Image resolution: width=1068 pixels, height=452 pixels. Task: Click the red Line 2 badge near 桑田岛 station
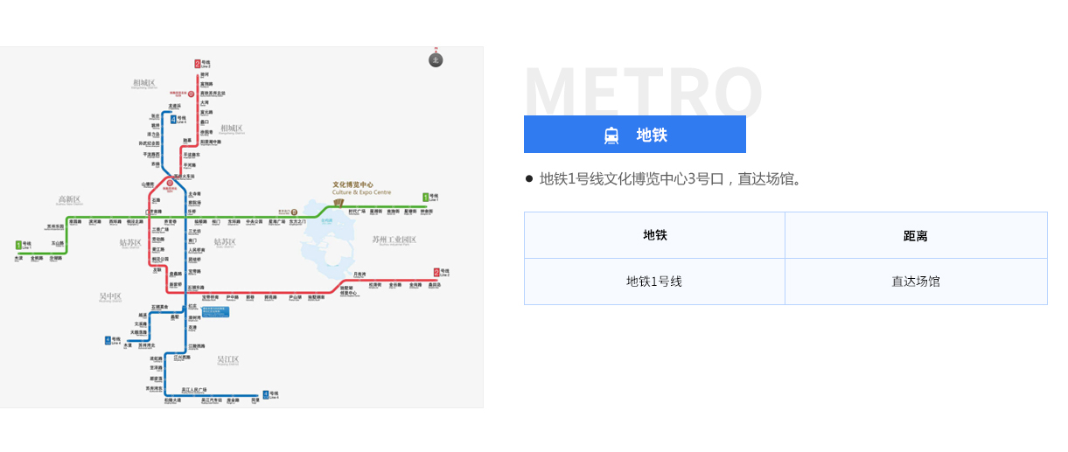tap(436, 272)
